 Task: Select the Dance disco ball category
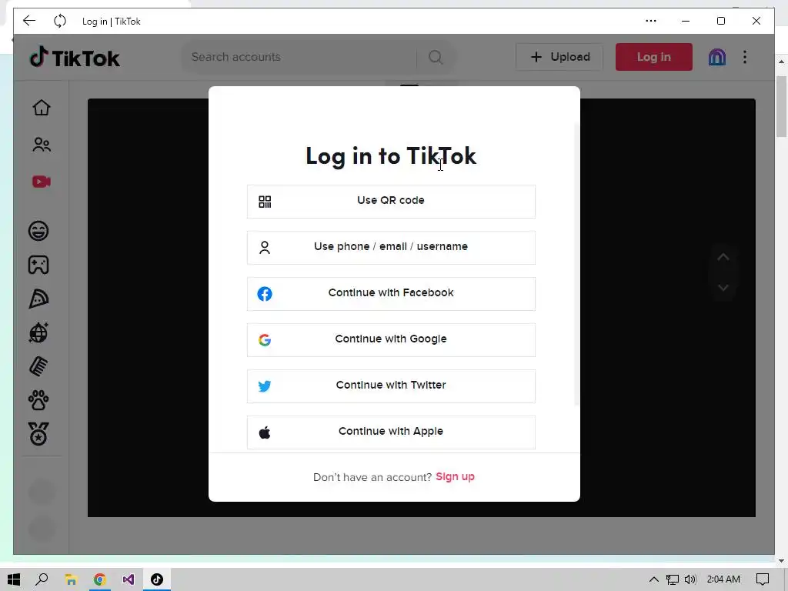coord(38,332)
